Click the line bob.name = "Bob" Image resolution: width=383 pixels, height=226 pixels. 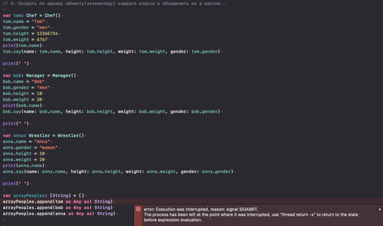pos(24,82)
